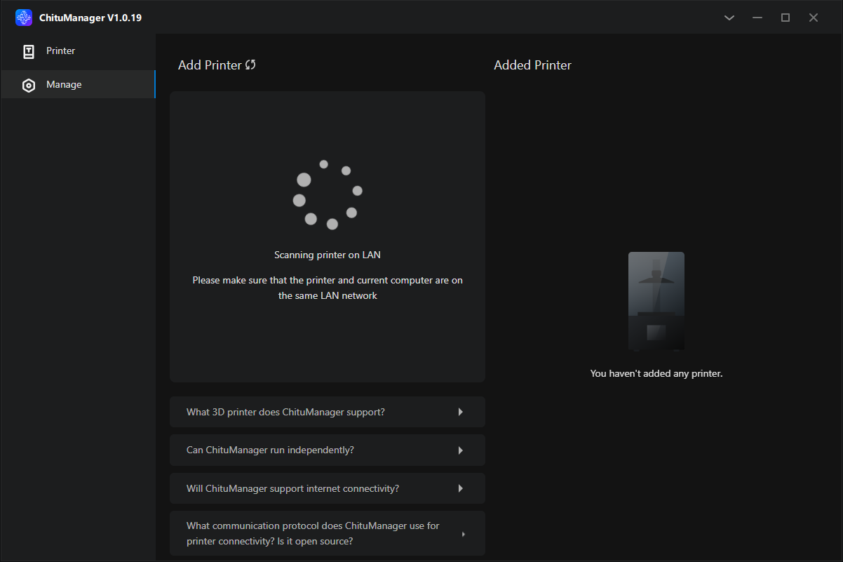The width and height of the screenshot is (843, 562).
Task: Open the title bar dropdown chevron
Action: (729, 18)
